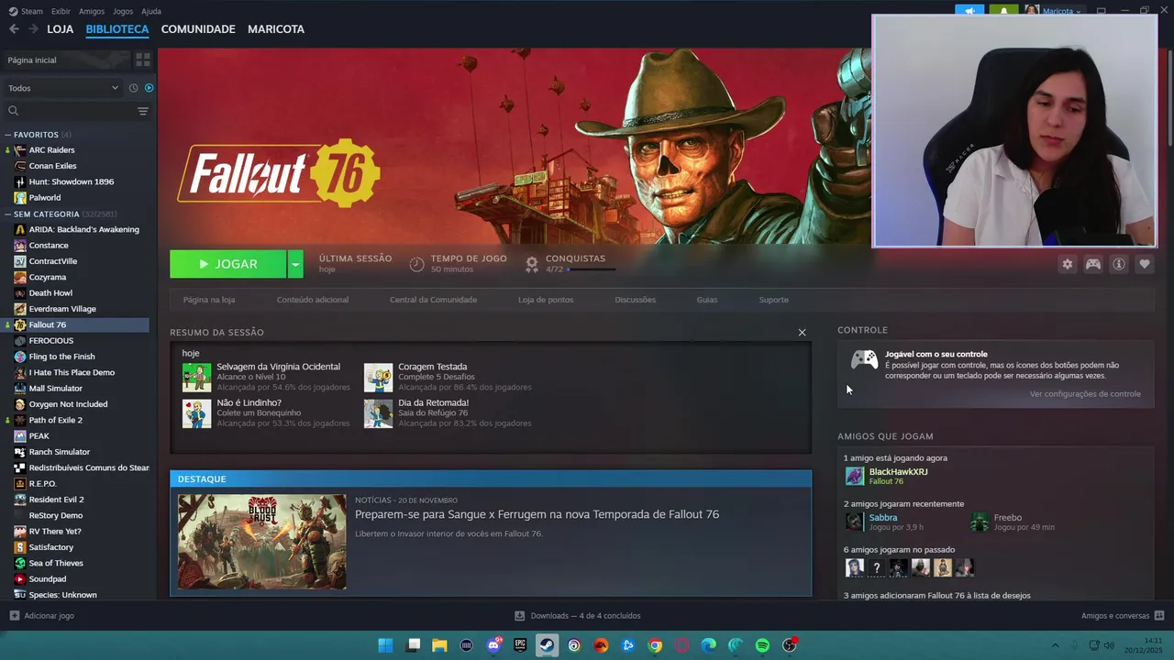Viewport: 1174px width, 660px height.
Task: Go forward with the right arrow
Action: [x=33, y=29]
